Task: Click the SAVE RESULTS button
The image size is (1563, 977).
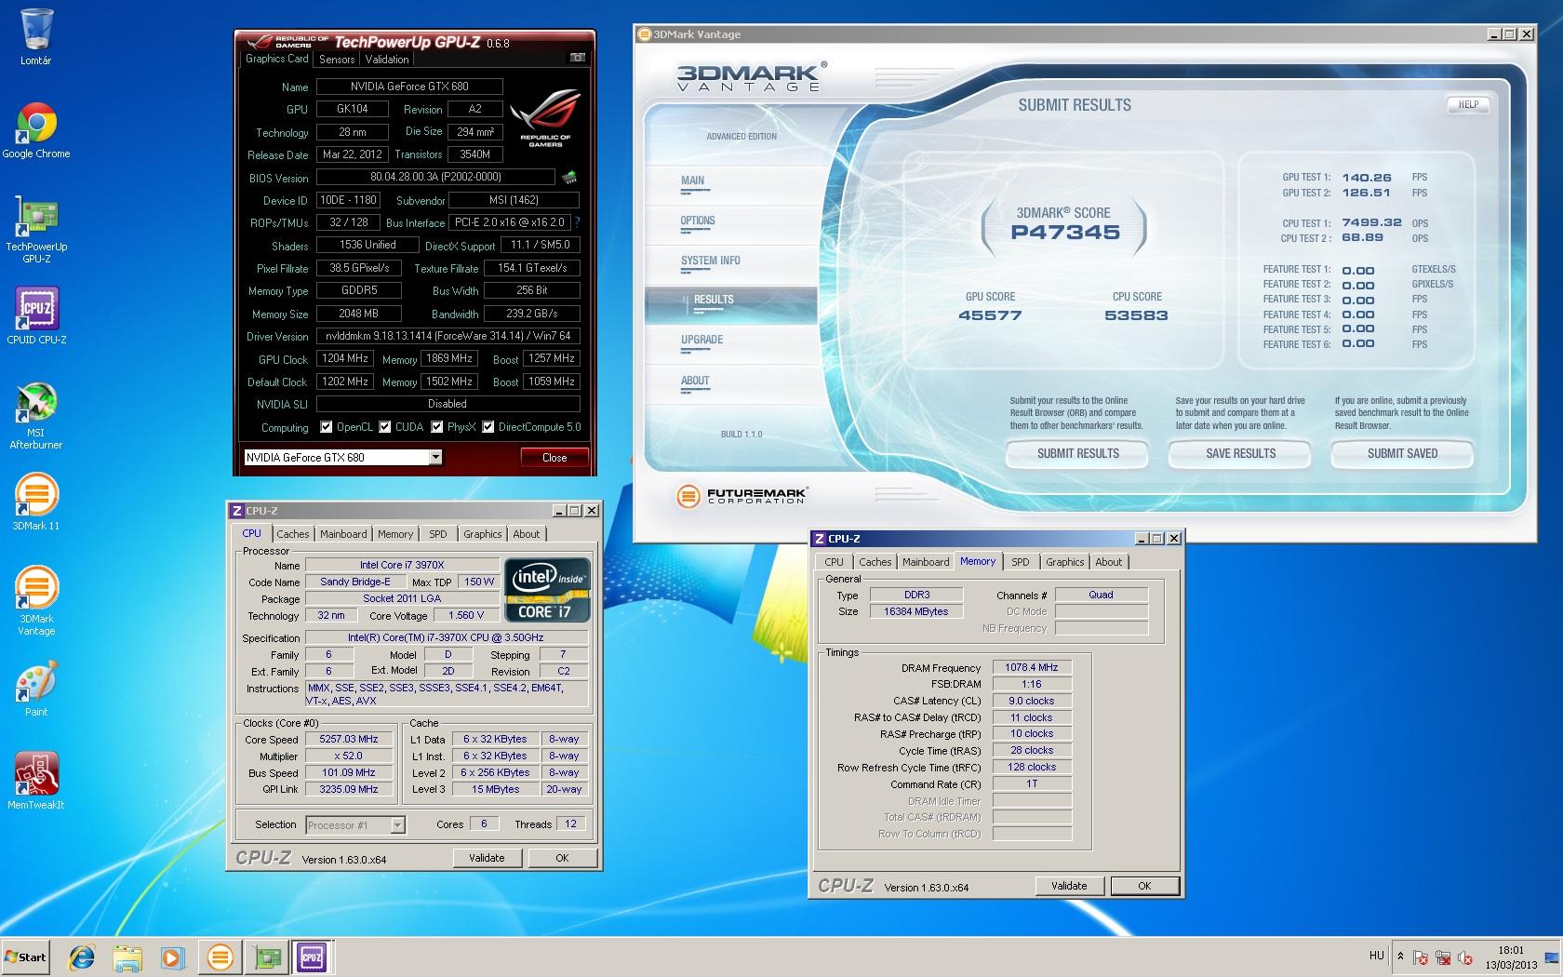Action: 1240,453
